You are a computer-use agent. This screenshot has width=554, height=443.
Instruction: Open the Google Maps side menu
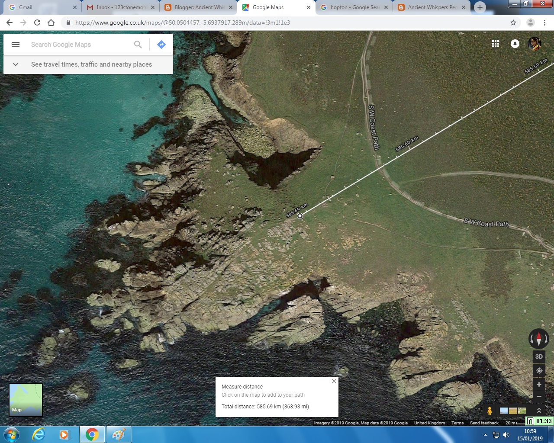[16, 44]
